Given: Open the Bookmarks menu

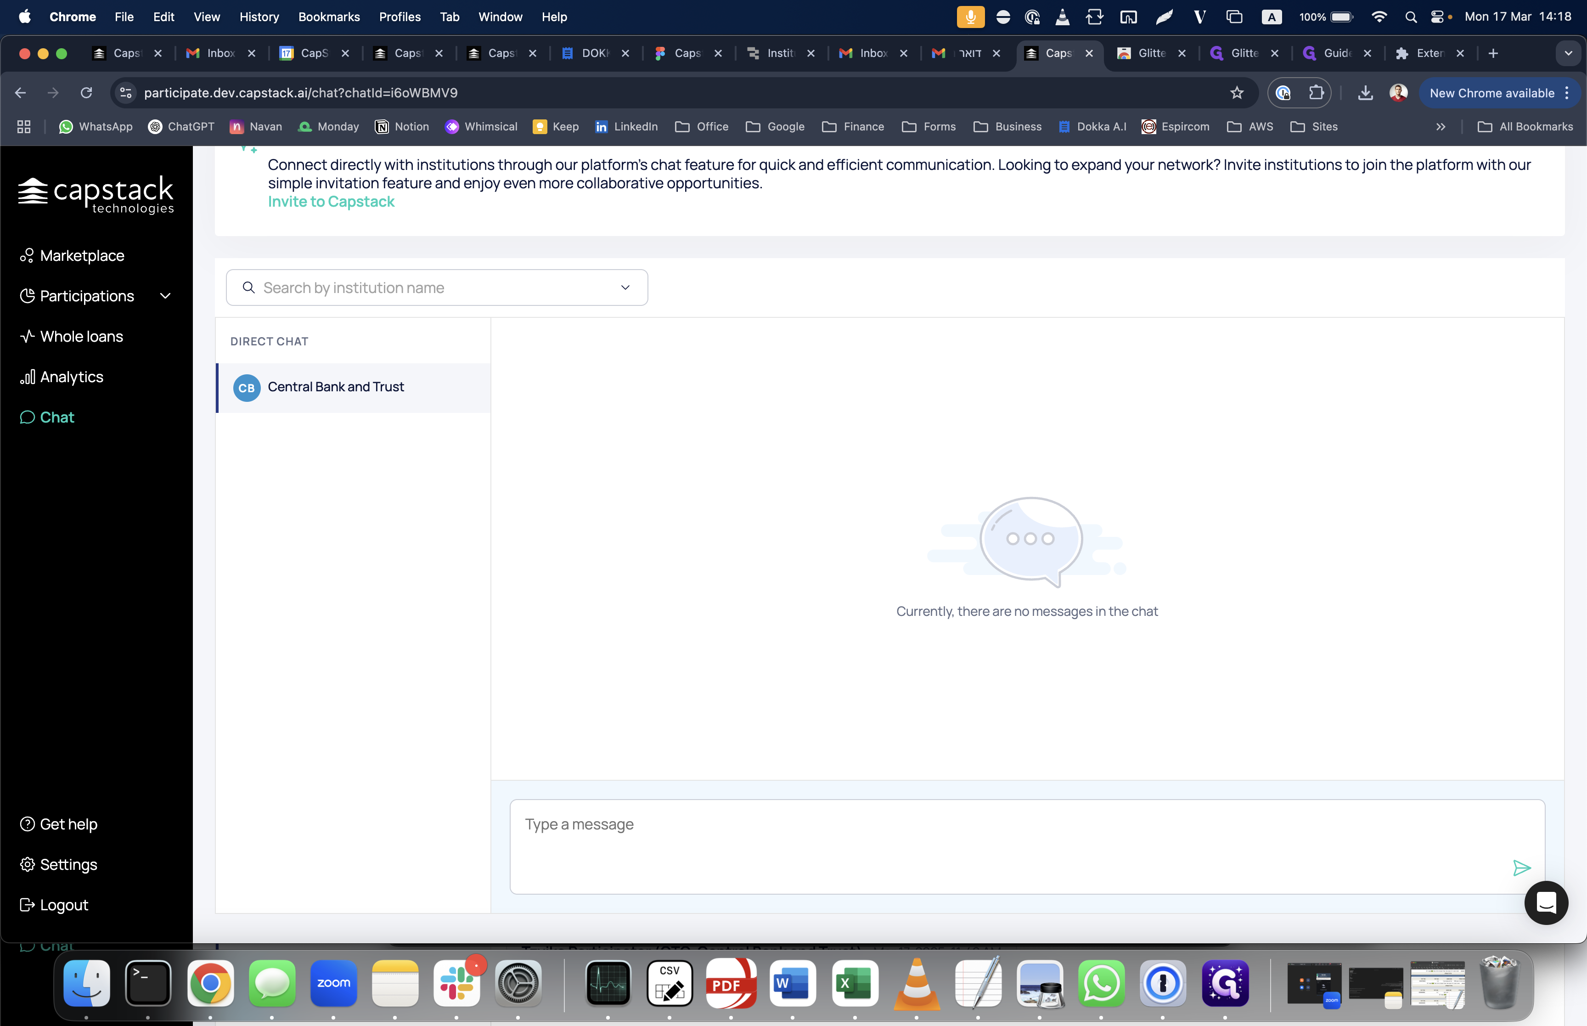Looking at the screenshot, I should point(328,17).
